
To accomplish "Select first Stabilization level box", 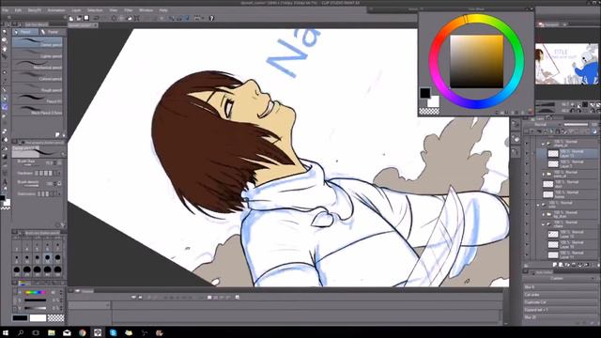I will [39, 194].
